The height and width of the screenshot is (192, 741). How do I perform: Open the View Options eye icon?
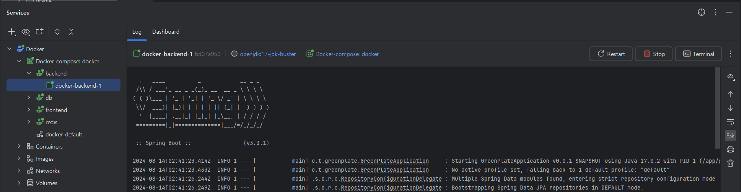[x=26, y=32]
